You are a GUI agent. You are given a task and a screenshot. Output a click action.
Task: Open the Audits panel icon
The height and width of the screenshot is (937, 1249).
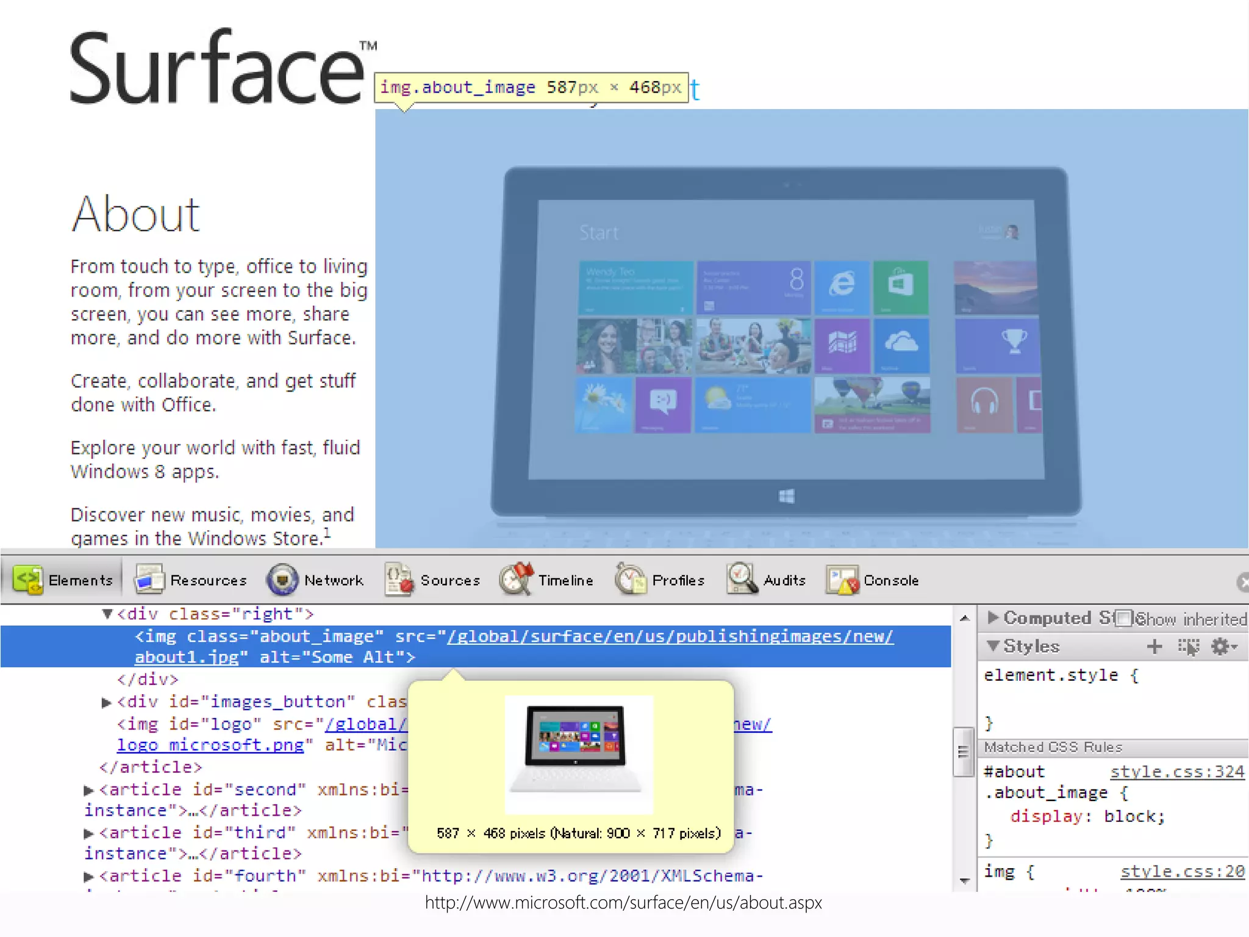[742, 579]
